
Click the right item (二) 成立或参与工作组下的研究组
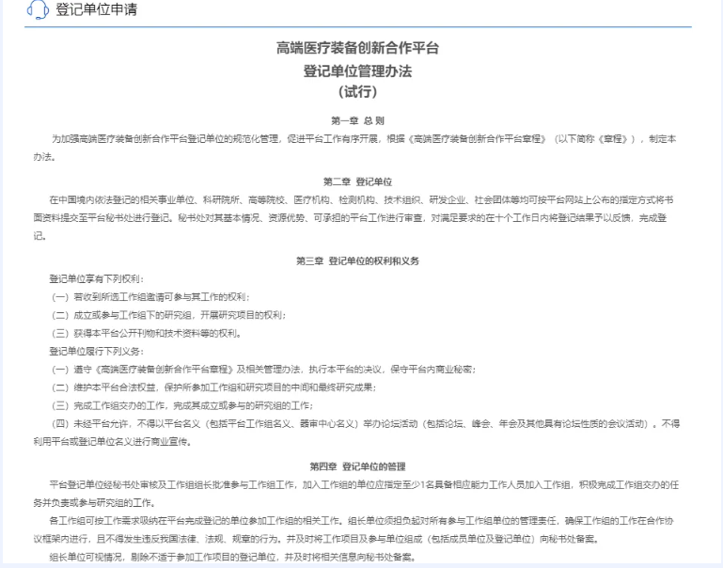[168, 315]
